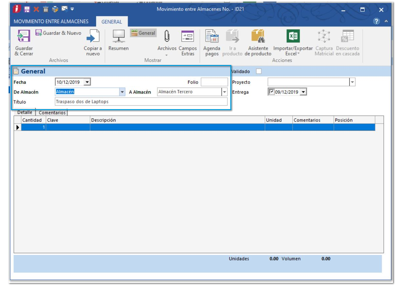Image resolution: width=396 pixels, height=286 pixels.
Task: Open the Resumen view icon
Action: tap(118, 36)
